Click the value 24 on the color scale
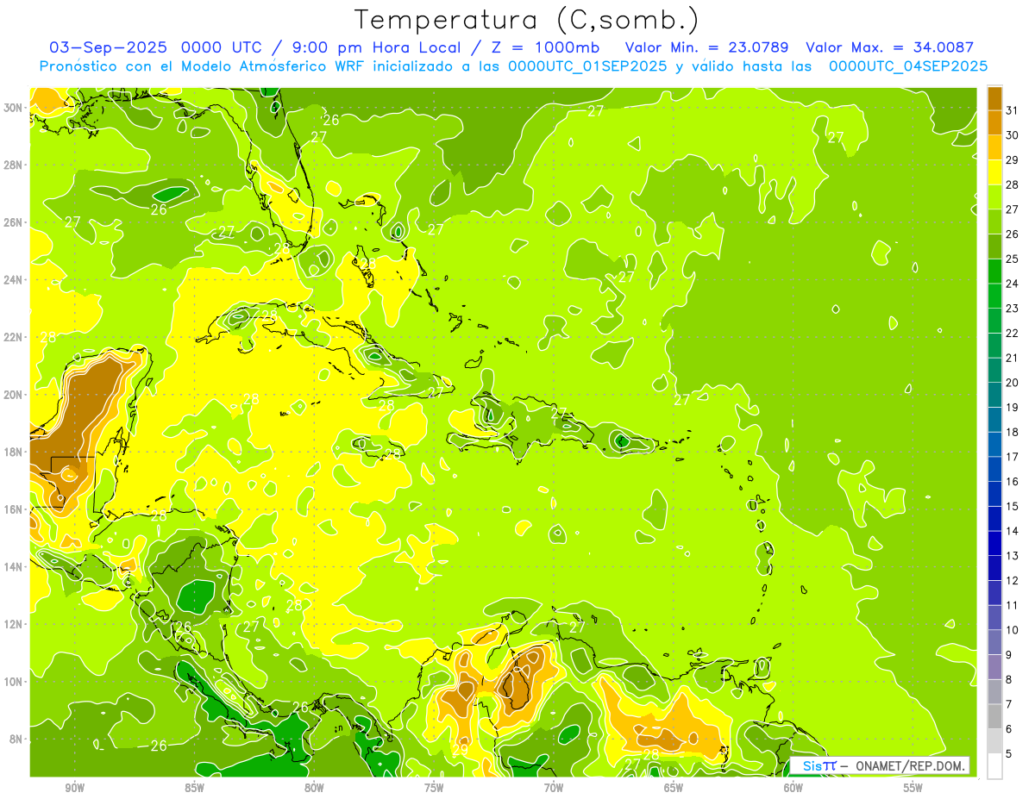This screenshot has width=1035, height=799. 1013,283
